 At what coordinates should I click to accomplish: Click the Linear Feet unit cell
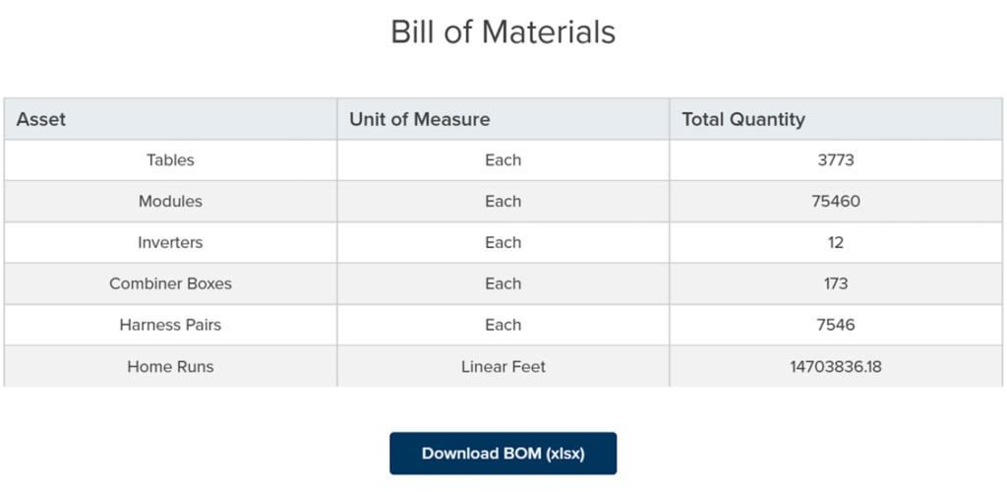503,367
